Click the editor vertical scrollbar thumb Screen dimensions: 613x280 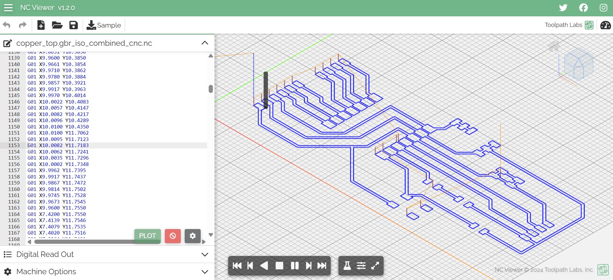point(211,89)
